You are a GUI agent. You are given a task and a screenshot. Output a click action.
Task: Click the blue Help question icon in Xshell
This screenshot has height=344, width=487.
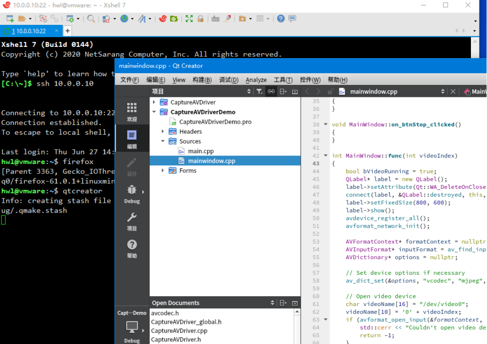281,19
